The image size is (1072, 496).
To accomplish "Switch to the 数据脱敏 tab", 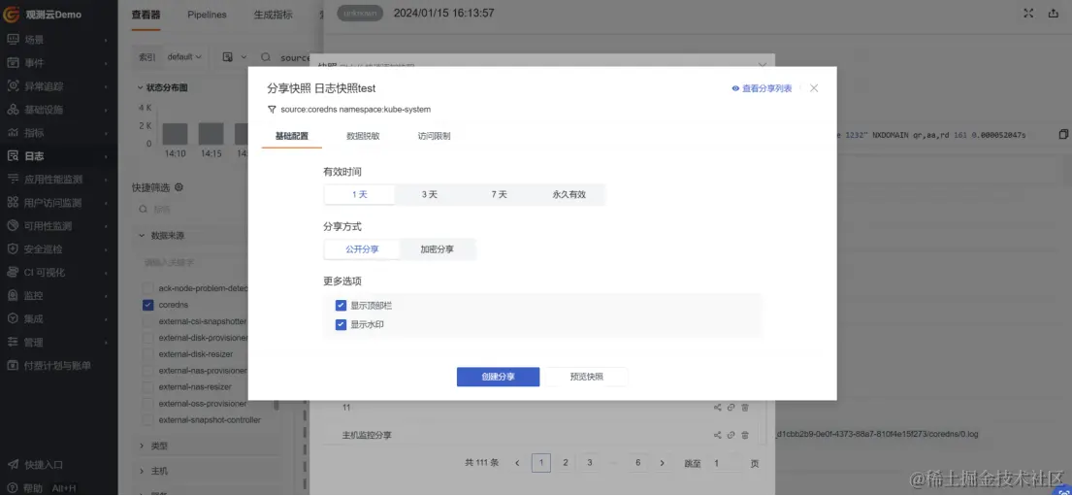I will pos(363,136).
